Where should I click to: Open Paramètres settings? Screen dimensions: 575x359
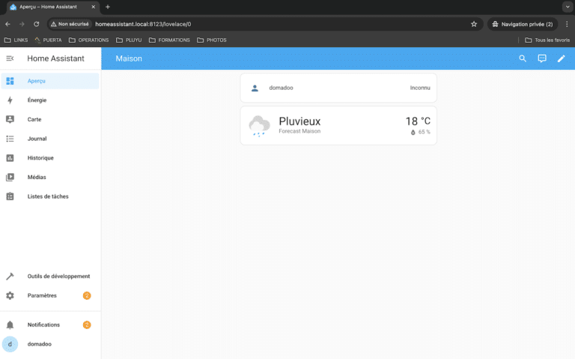pos(50,295)
